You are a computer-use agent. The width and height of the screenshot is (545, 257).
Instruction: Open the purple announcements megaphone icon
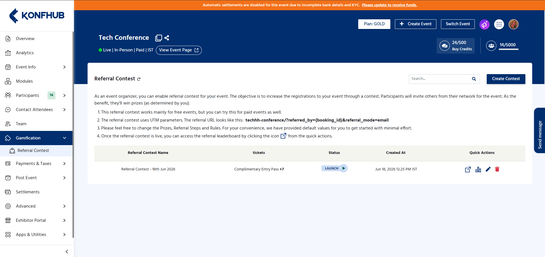coord(484,24)
